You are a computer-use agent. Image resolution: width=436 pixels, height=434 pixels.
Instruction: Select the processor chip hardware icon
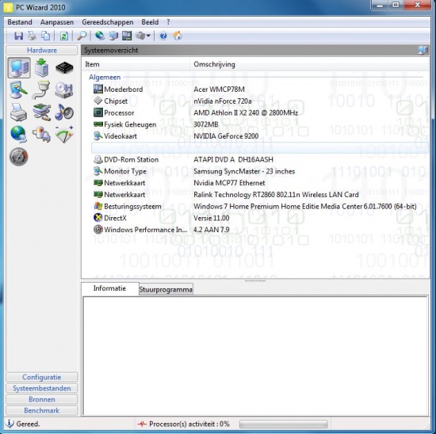point(64,68)
